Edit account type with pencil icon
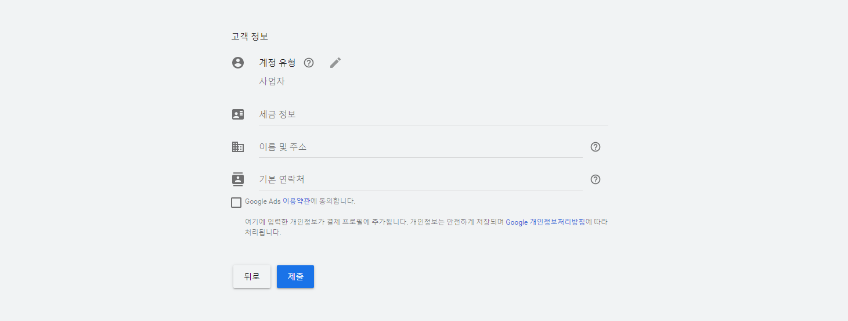848x321 pixels. (x=335, y=63)
